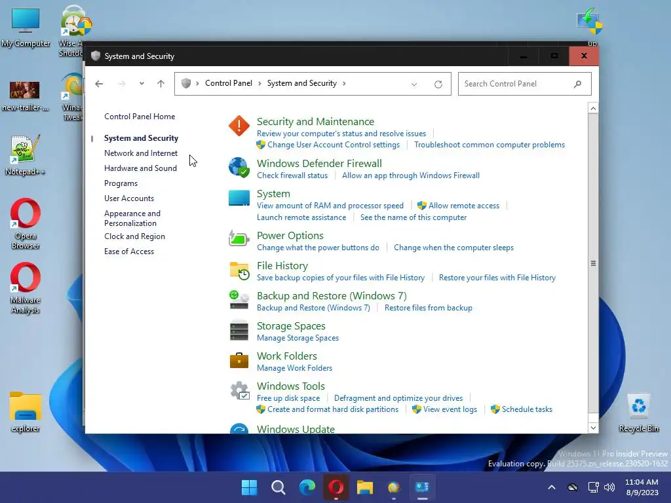The image size is (671, 503).
Task: Click the shield icon in the address bar
Action: (185, 83)
